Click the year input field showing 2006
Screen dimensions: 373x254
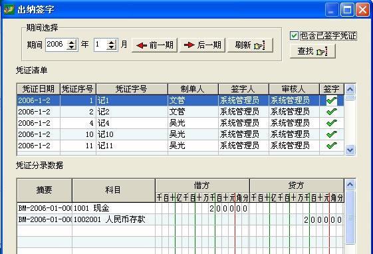(x=57, y=45)
